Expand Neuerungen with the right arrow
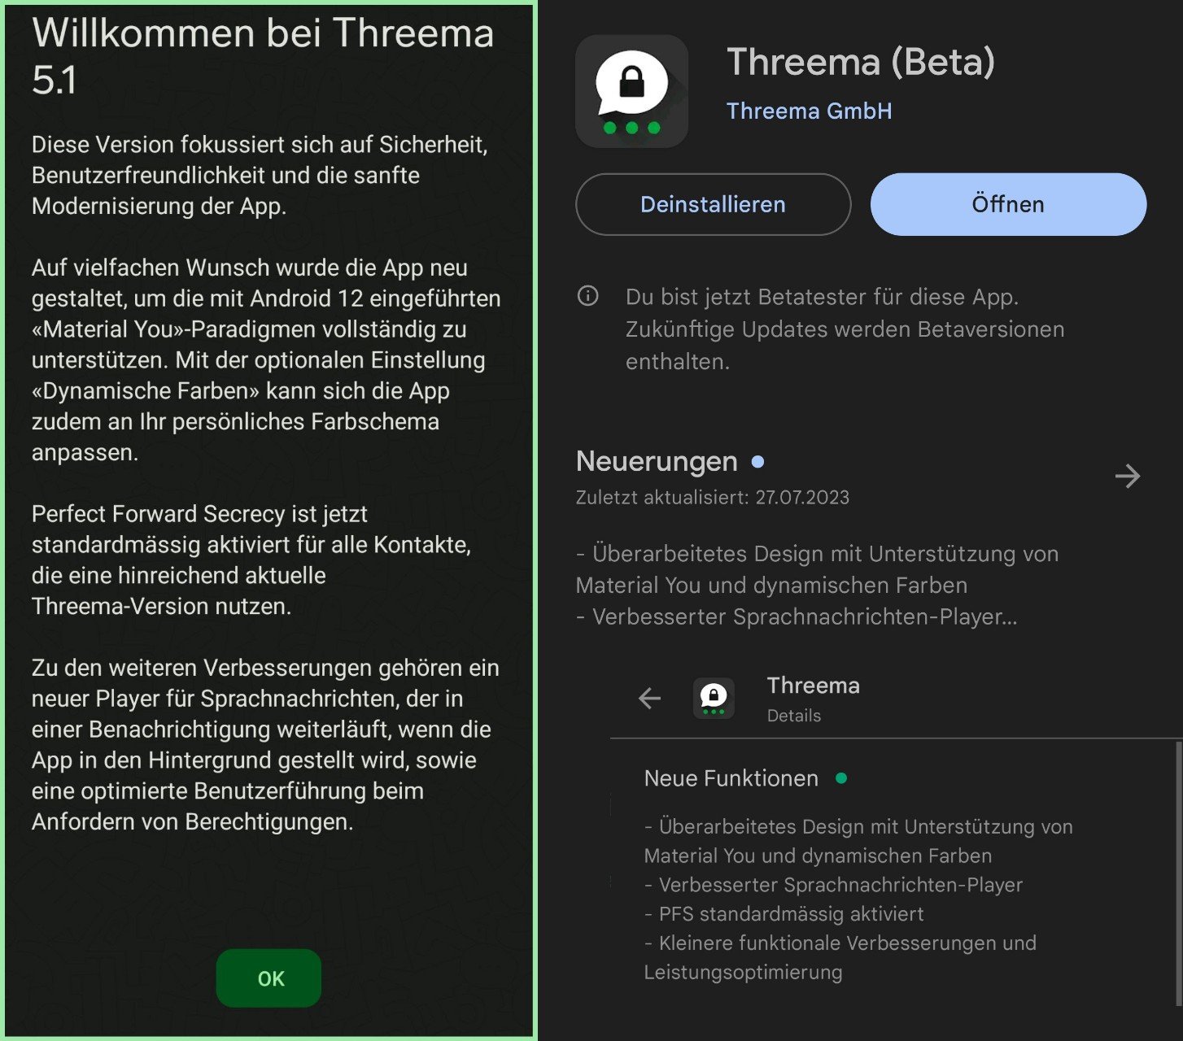 (1127, 476)
